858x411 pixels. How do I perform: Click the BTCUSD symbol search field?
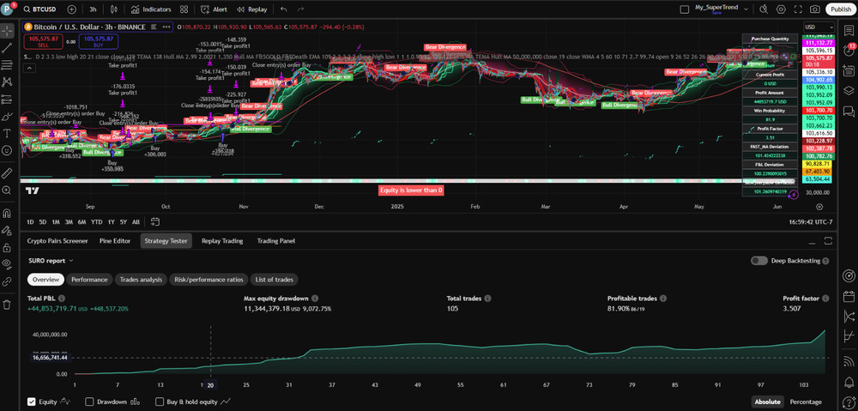(42, 9)
